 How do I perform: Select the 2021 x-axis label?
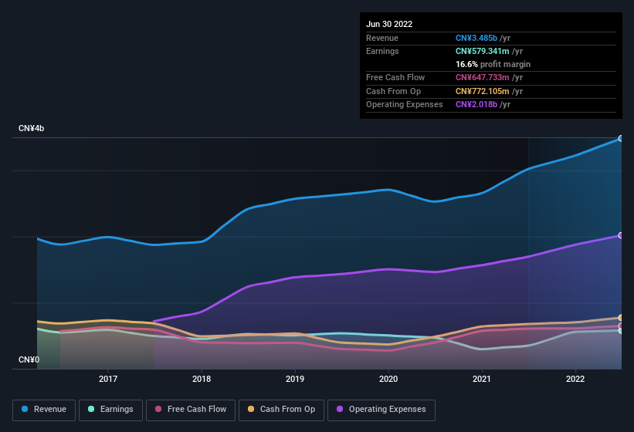pos(482,379)
